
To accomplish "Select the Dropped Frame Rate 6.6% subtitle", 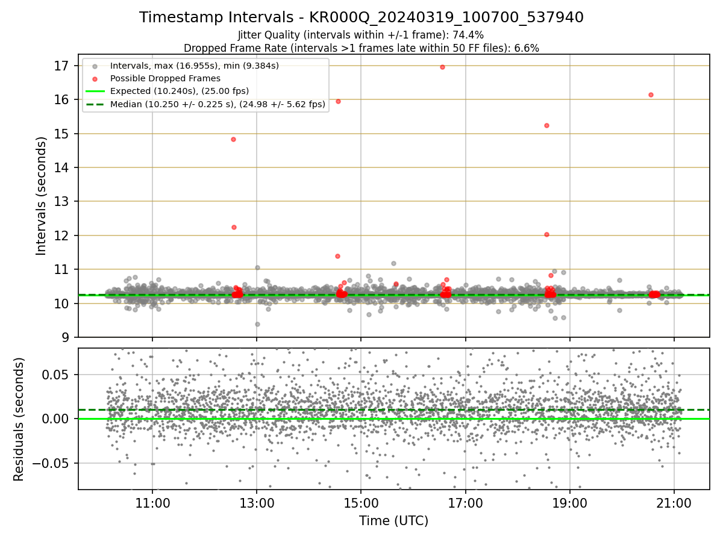I will click(361, 48).
